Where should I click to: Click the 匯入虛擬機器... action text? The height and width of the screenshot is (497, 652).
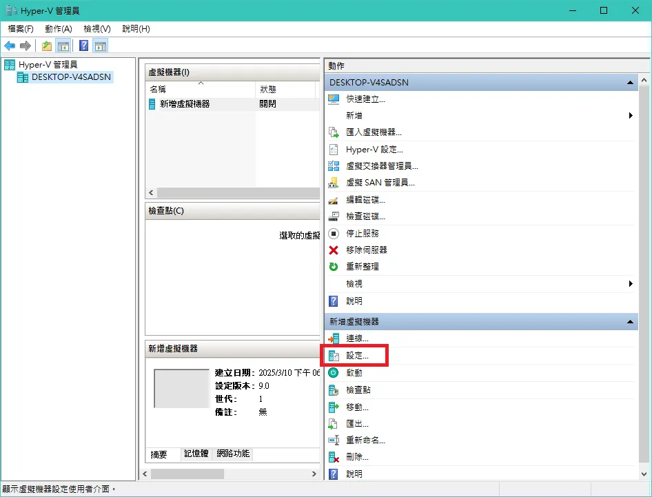374,132
